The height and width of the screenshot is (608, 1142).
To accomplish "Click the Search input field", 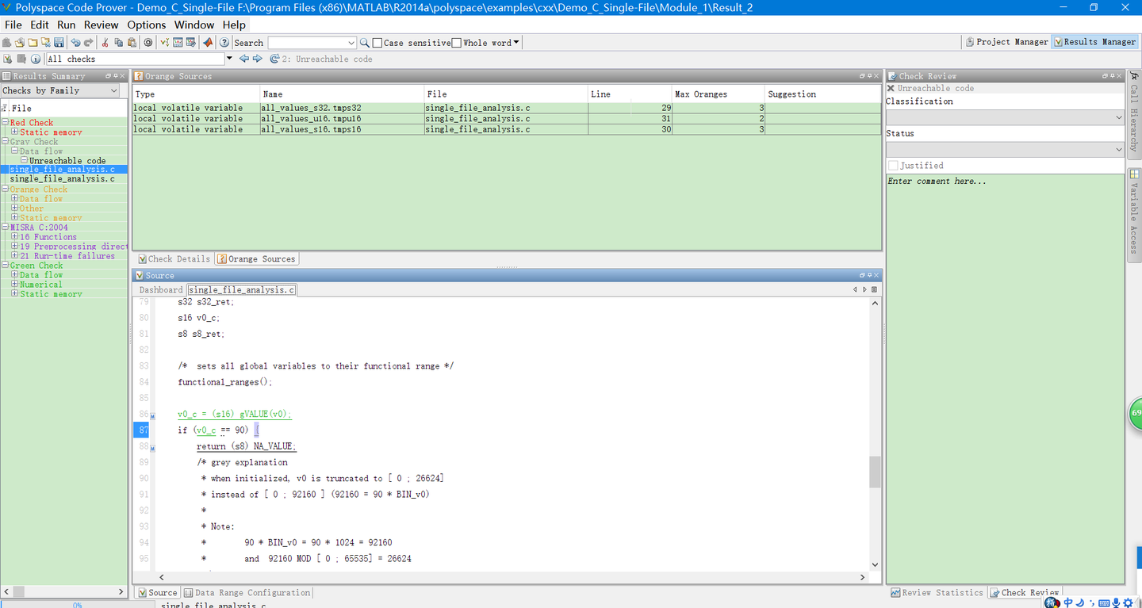I will click(x=312, y=43).
